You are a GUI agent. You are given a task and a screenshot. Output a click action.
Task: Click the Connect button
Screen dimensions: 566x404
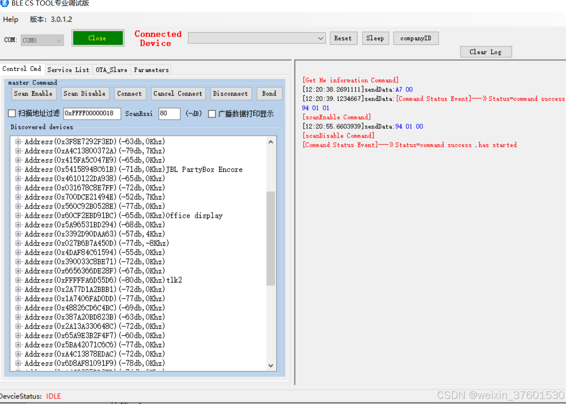(130, 93)
